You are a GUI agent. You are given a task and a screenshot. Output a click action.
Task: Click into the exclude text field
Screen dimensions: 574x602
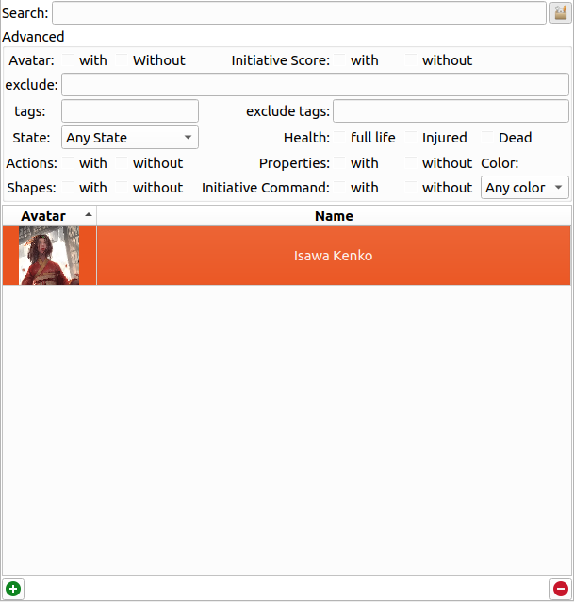pos(315,85)
